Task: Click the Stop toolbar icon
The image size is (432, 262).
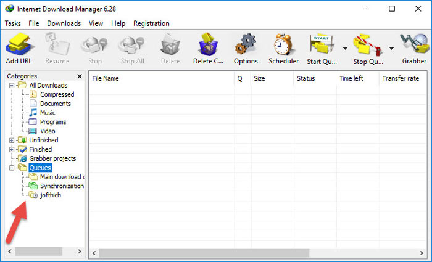Action: click(x=94, y=46)
